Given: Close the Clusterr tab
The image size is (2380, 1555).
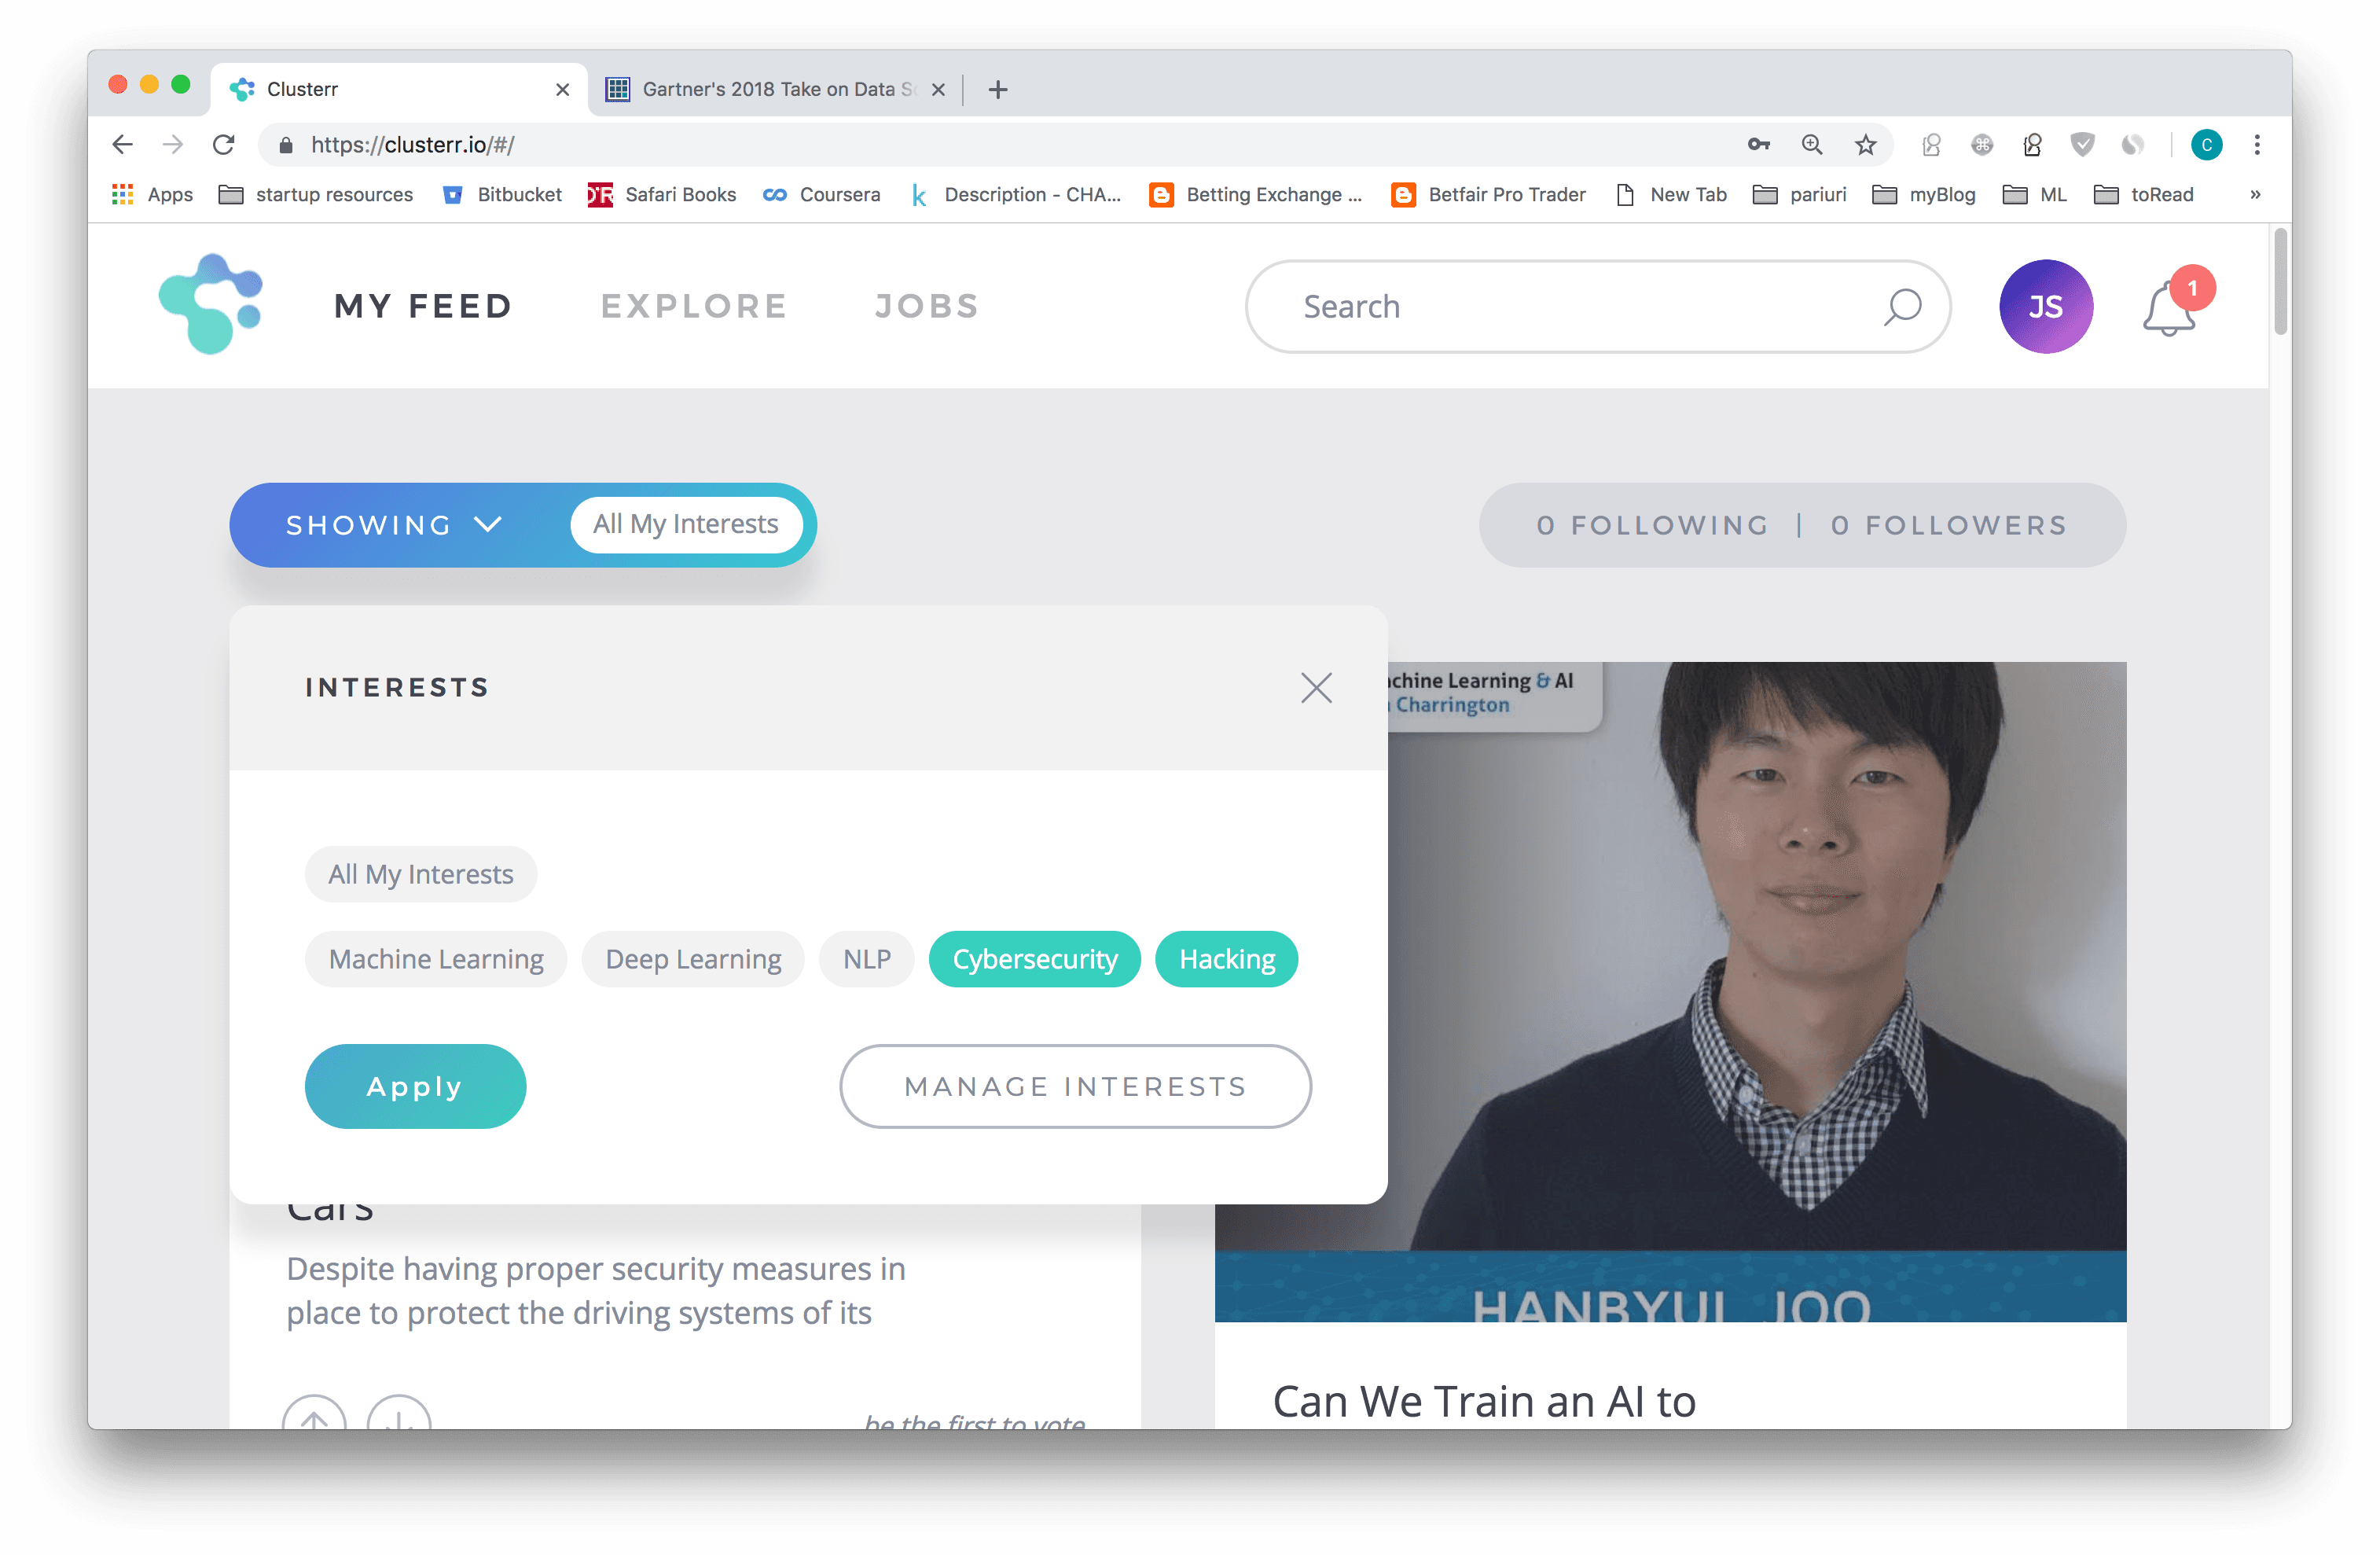Looking at the screenshot, I should pyautogui.click(x=563, y=90).
